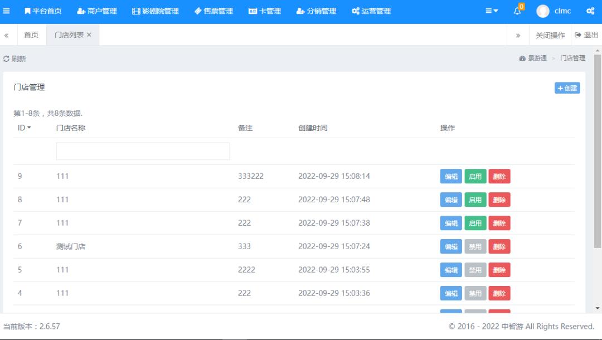This screenshot has height=340, width=602.
Task: Select the 门店列表 tab
Action: [69, 35]
